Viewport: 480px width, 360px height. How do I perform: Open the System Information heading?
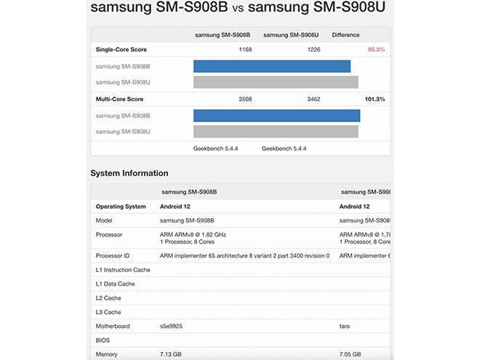coord(129,173)
